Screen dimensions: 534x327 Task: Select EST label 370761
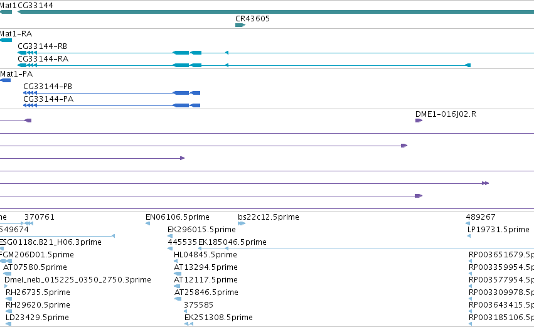39,217
